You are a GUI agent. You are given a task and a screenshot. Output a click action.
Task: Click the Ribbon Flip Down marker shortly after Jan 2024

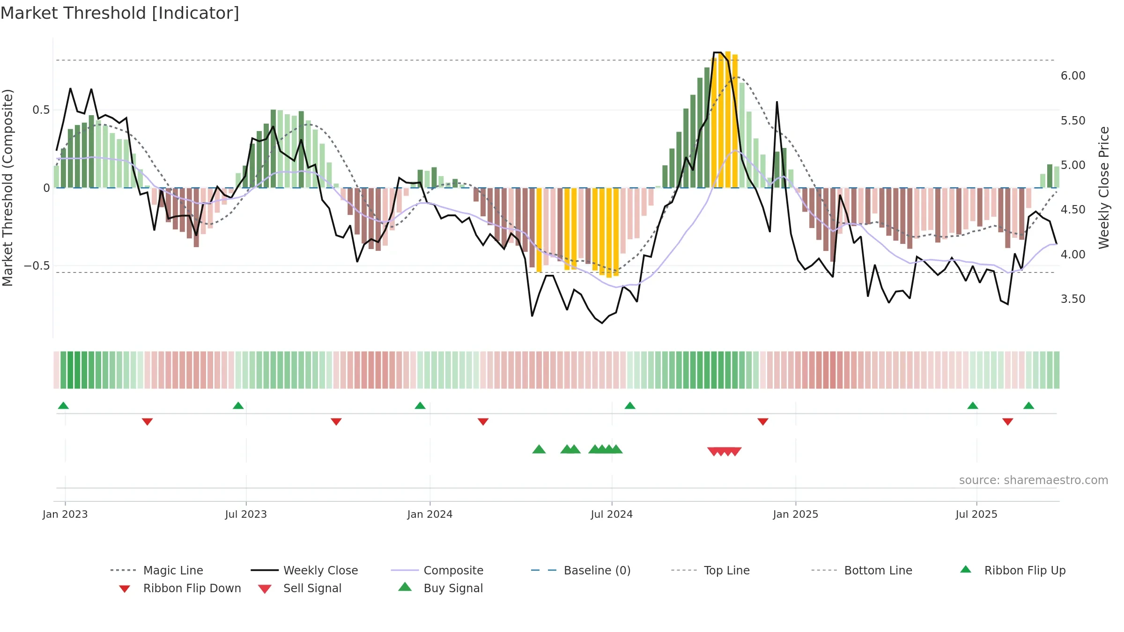point(483,422)
